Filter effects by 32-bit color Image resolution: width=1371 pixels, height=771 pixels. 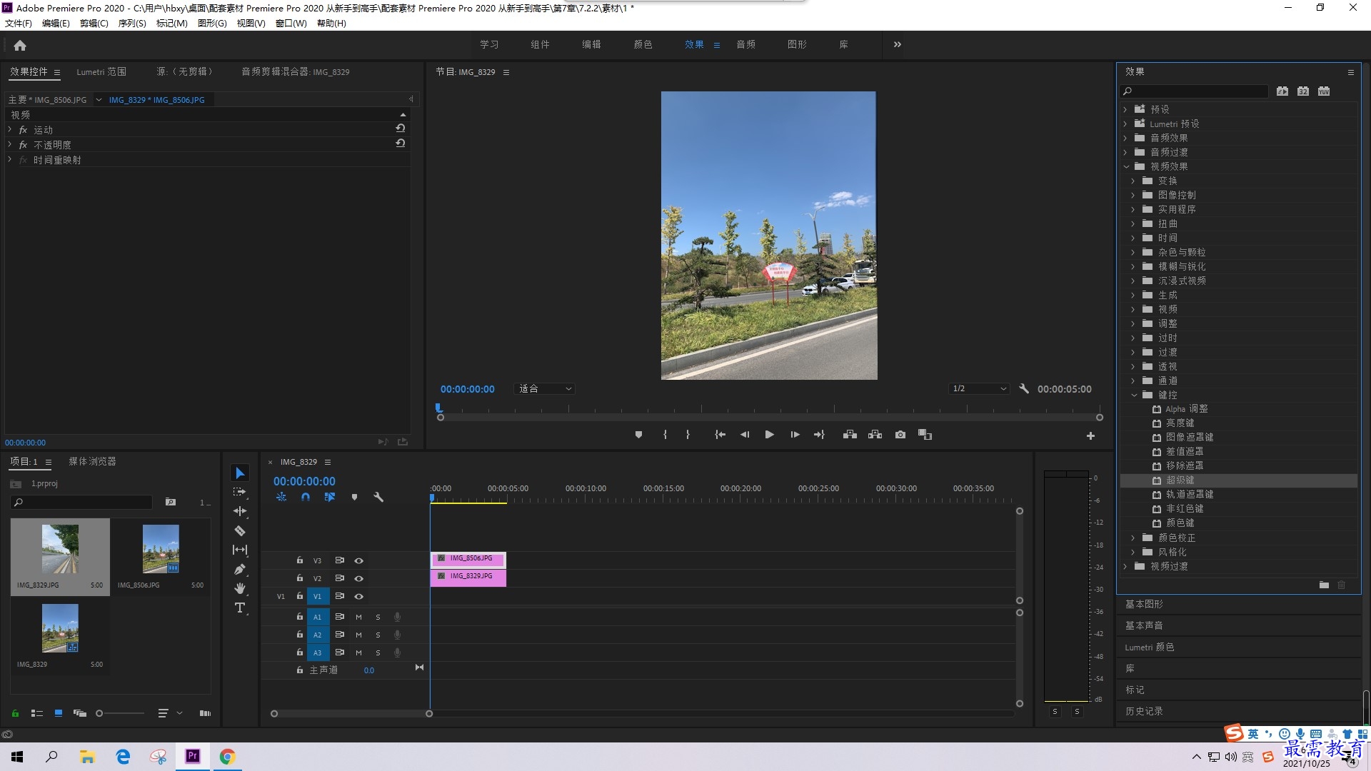pyautogui.click(x=1303, y=91)
